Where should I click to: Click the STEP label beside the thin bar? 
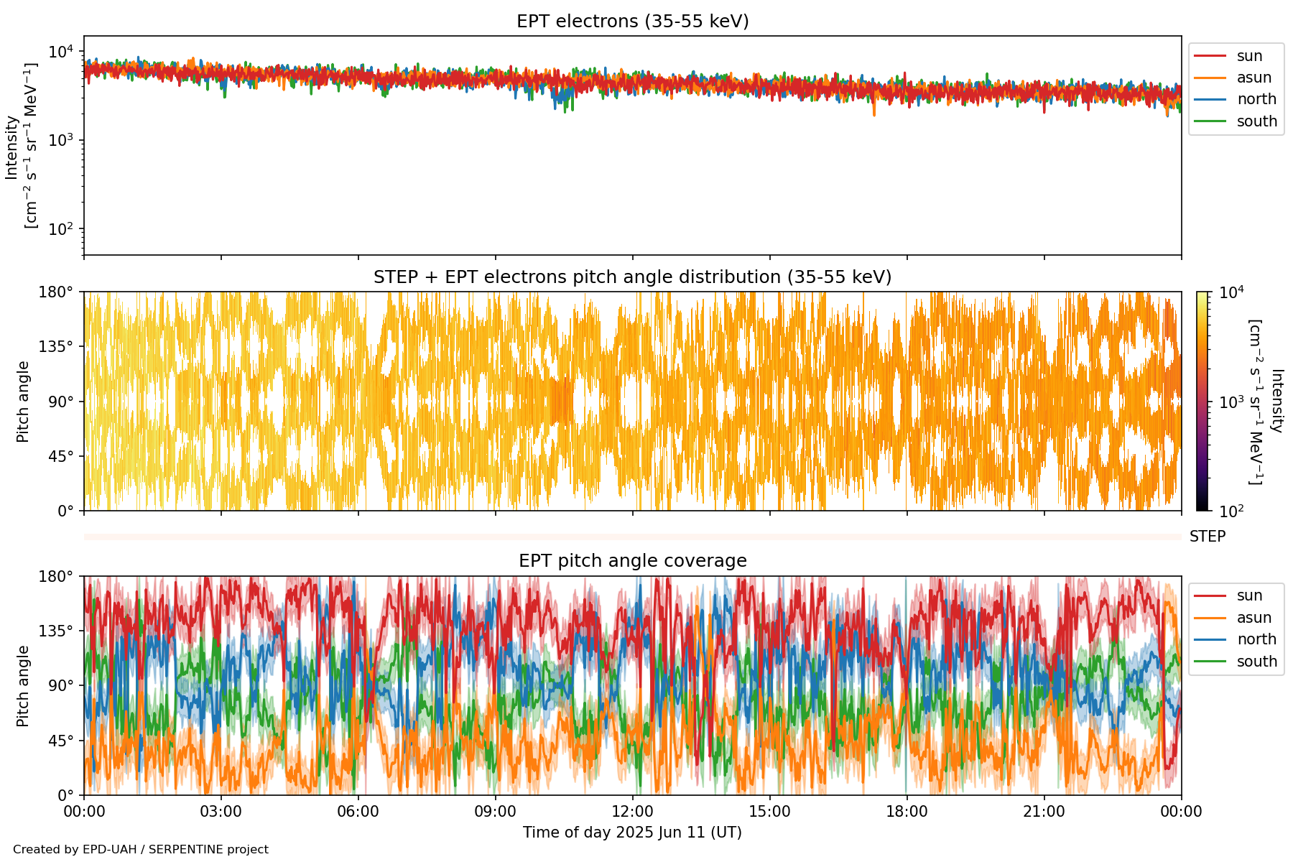click(1207, 537)
